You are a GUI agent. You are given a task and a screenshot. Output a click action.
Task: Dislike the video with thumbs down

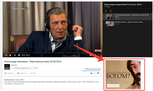tap(98, 73)
